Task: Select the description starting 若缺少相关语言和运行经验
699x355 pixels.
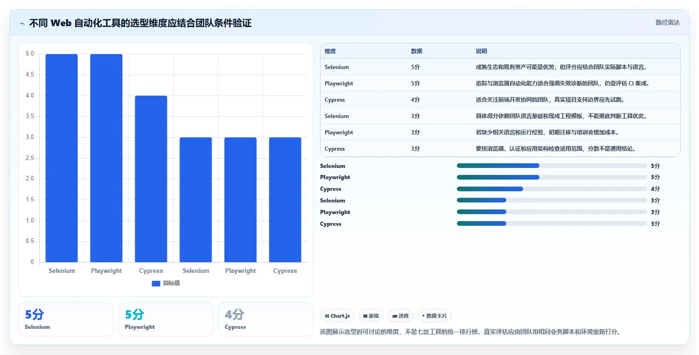Action: (547, 132)
